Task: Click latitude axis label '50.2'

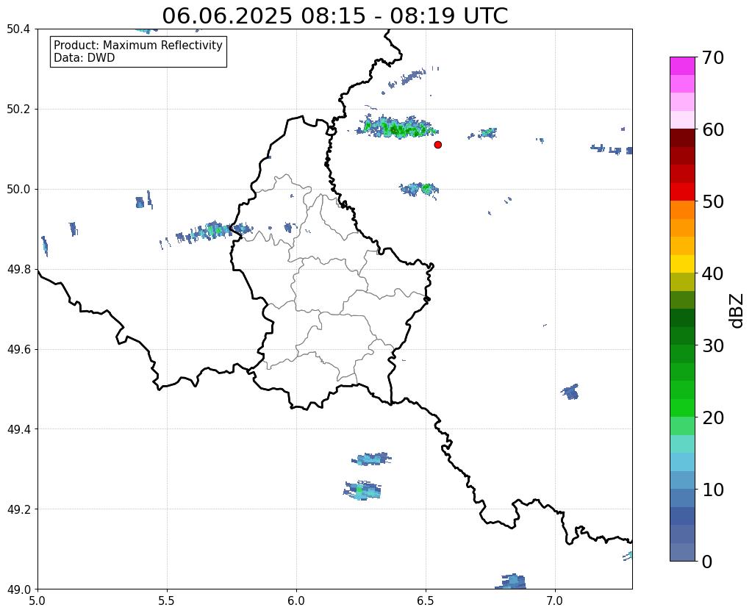Action: 18,110
